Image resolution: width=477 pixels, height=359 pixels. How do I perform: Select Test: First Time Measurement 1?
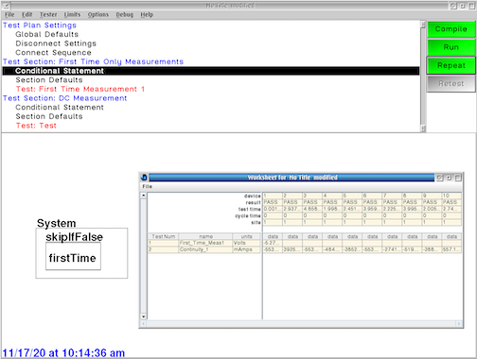pos(80,89)
